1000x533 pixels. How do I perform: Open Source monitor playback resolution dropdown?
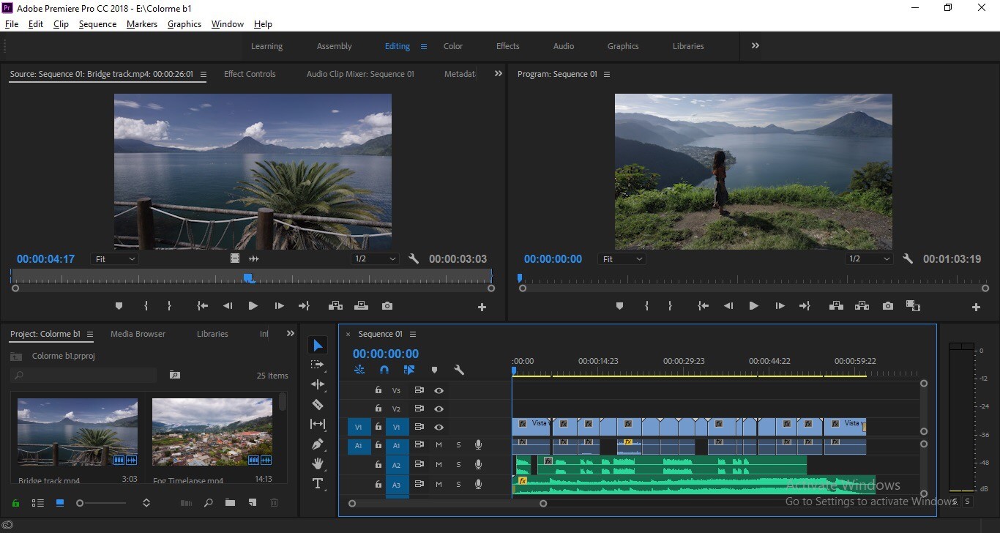click(375, 259)
